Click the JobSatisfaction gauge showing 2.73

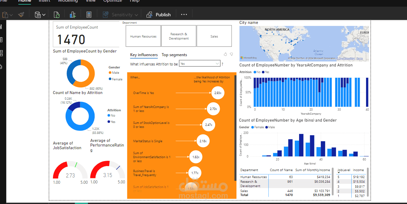pyautogui.click(x=70, y=170)
